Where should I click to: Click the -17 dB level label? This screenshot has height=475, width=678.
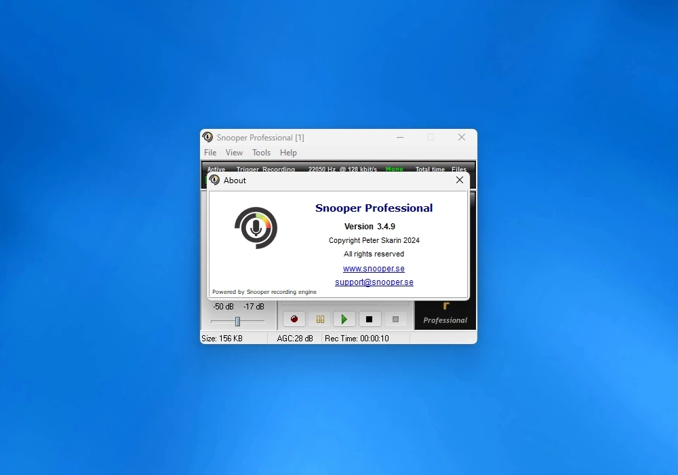pyautogui.click(x=254, y=307)
